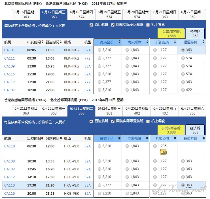The width and height of the screenshot is (210, 199).
Task: View 772 aircraft type for CA111
Action: pos(88,58)
